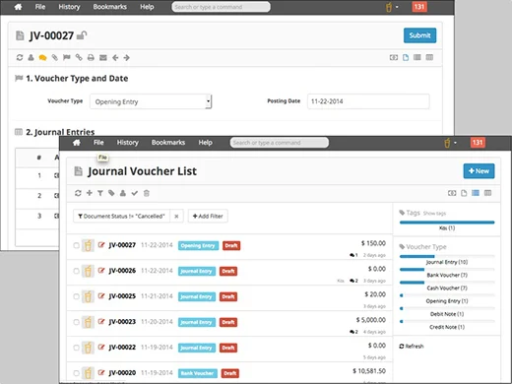Click the paperclip attachment icon in JV-00027 toolbar

(55, 58)
